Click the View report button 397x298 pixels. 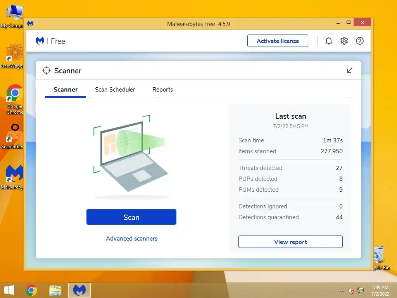pos(290,242)
